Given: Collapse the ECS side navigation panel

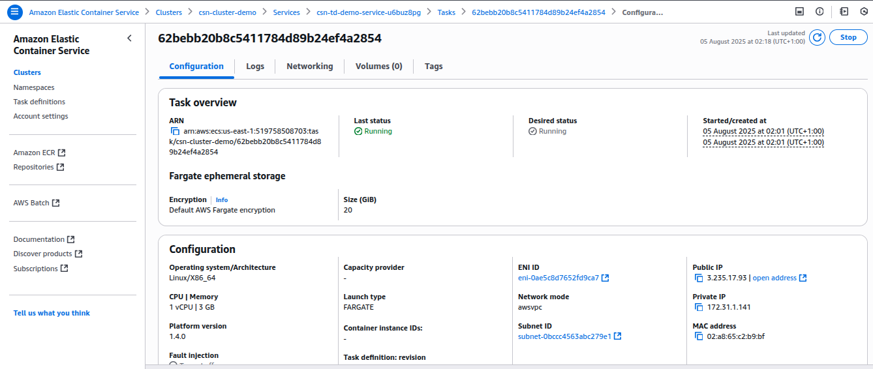Looking at the screenshot, I should (x=129, y=38).
